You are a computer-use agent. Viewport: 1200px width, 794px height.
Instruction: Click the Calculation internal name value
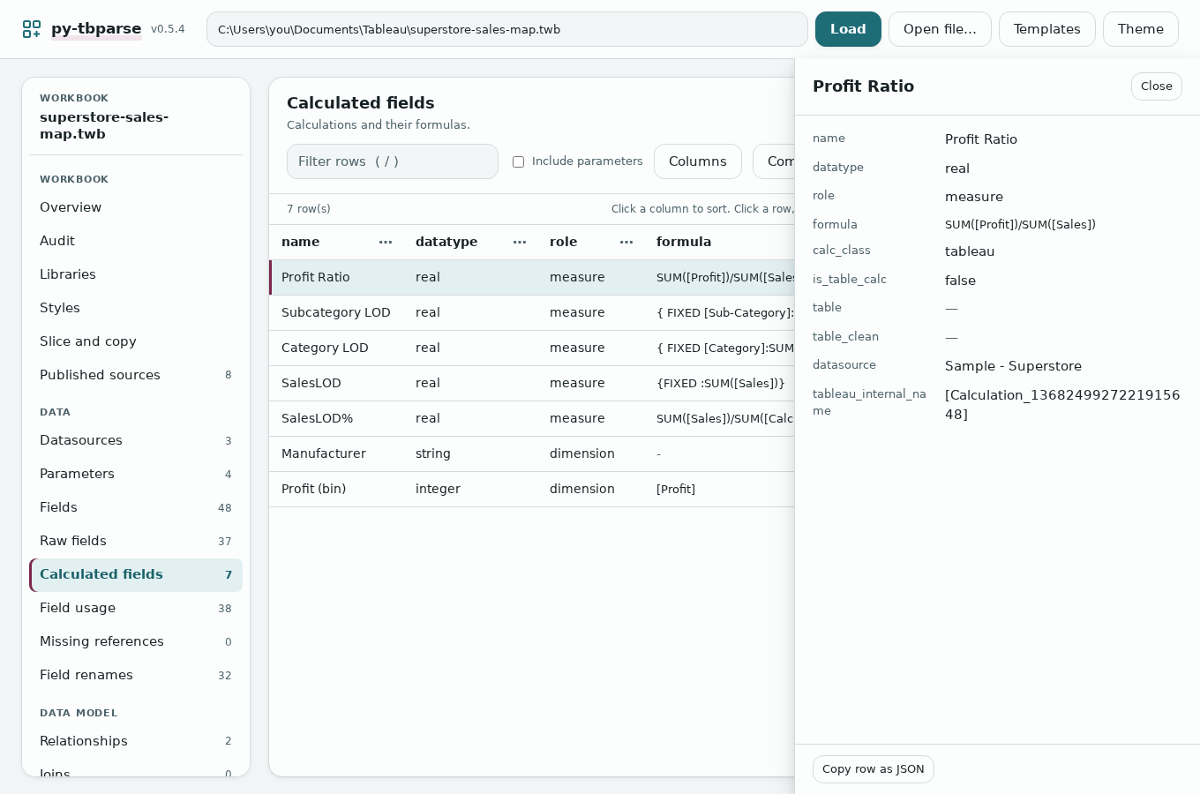1062,405
